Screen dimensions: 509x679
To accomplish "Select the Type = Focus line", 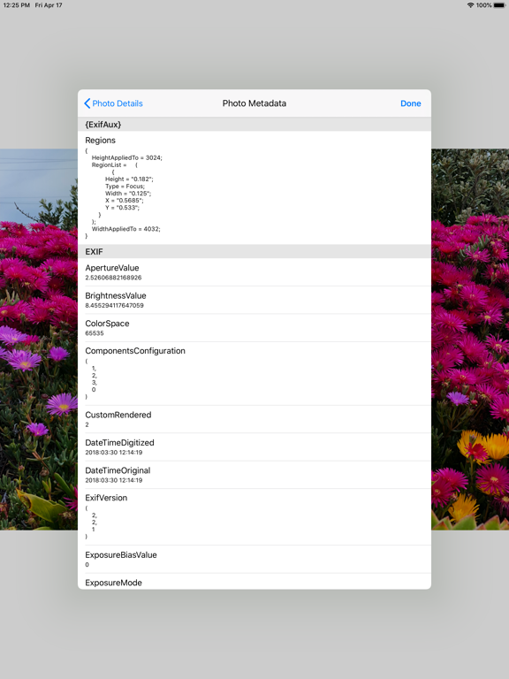I will tap(125, 187).
